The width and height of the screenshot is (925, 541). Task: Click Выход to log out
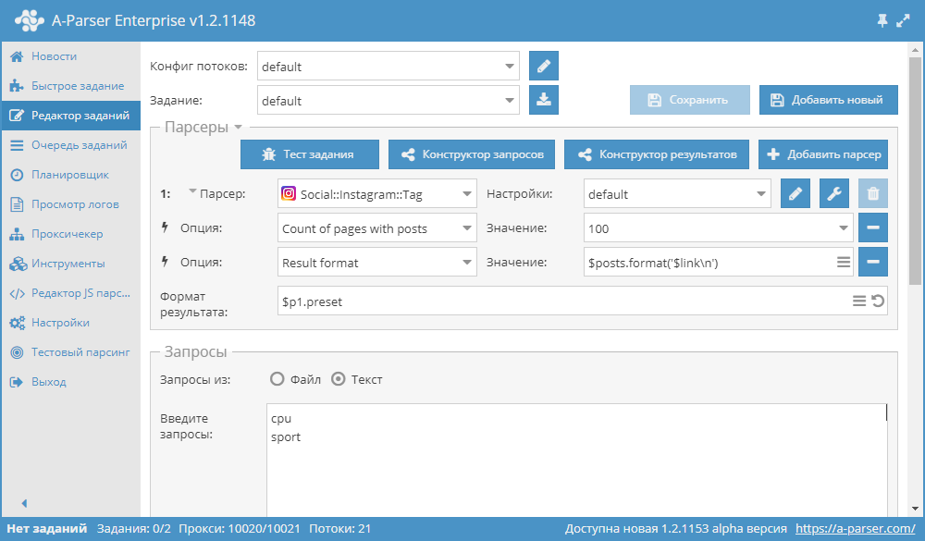pos(71,382)
